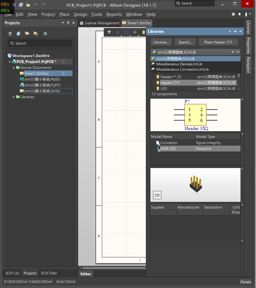Pin the Projects panel

click(x=68, y=23)
